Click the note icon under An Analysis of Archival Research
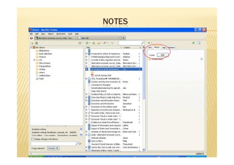 coord(92,72)
